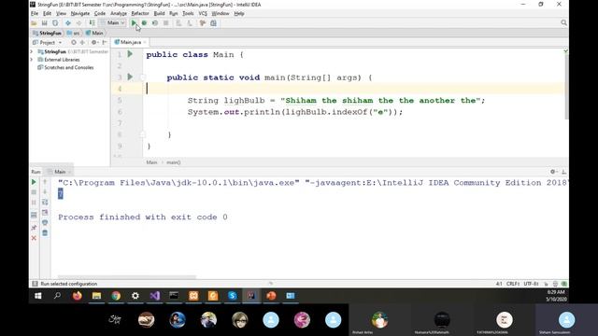Click the run gutter arrow beside the main method

[130, 77]
